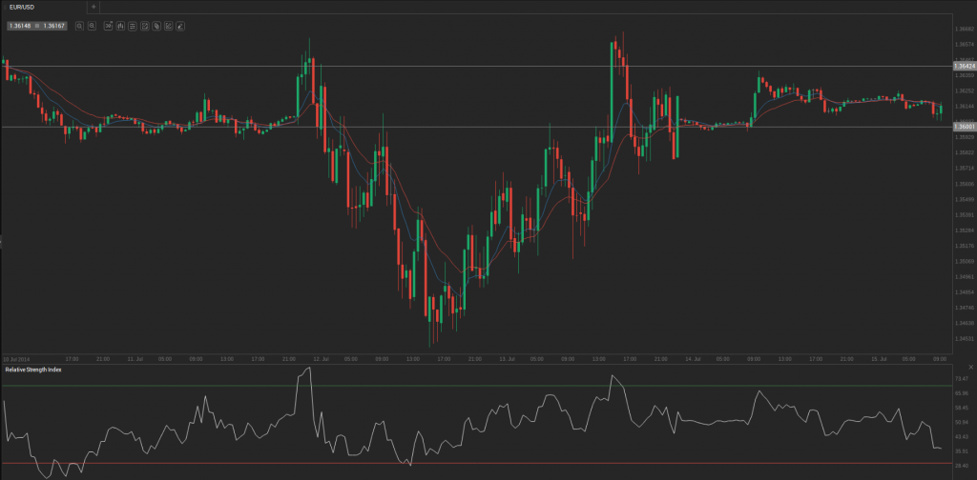Add a new chart tab with plus
This screenshot has width=977, height=480.
93,7
